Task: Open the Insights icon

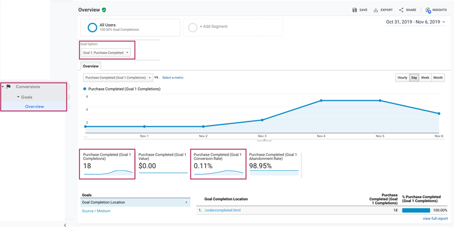Action: 428,10
